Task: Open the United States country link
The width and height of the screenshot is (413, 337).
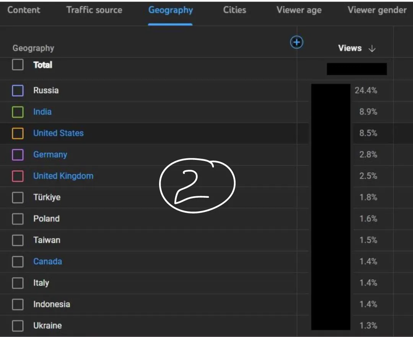Action: click(x=59, y=133)
